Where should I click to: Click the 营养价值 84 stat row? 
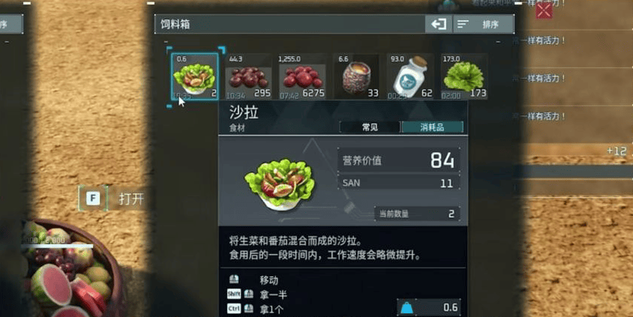pyautogui.click(x=399, y=160)
